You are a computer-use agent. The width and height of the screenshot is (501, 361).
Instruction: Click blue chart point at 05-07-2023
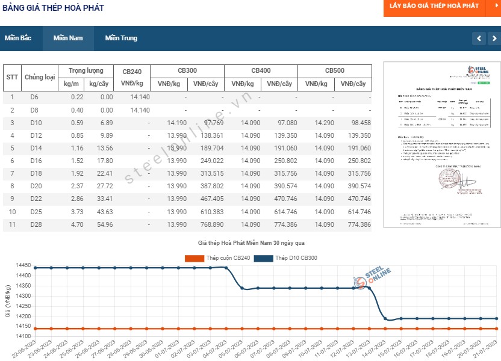(x=242, y=288)
